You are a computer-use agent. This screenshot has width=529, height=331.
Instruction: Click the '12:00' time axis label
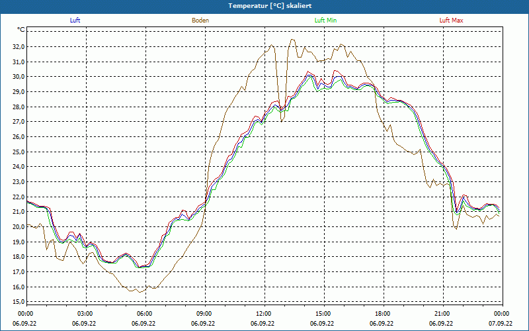(x=264, y=314)
